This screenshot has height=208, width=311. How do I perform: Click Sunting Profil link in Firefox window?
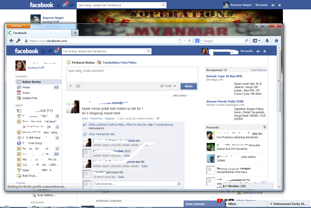[x=36, y=68]
